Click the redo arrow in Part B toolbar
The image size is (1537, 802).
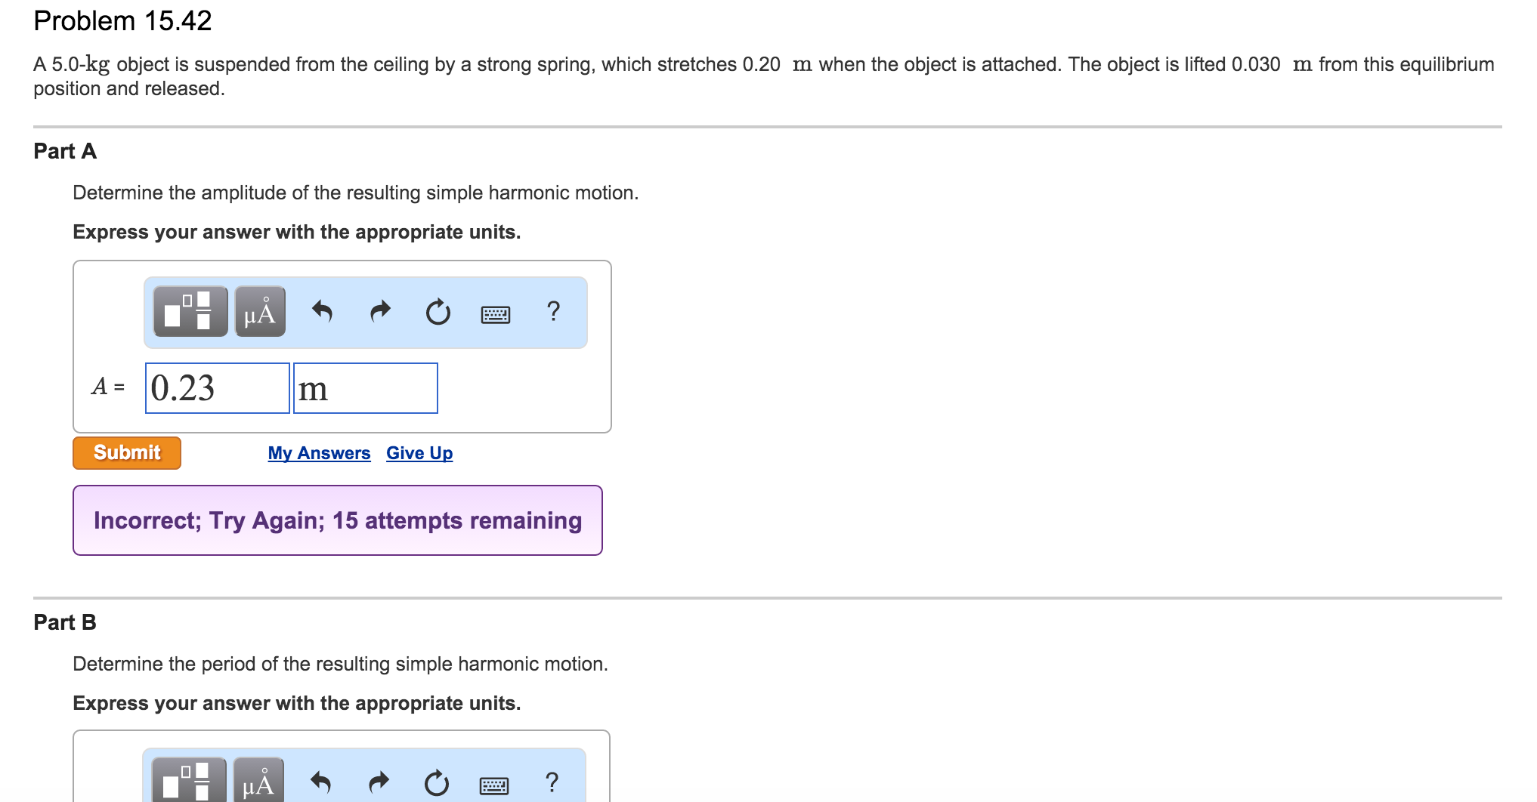pyautogui.click(x=379, y=782)
